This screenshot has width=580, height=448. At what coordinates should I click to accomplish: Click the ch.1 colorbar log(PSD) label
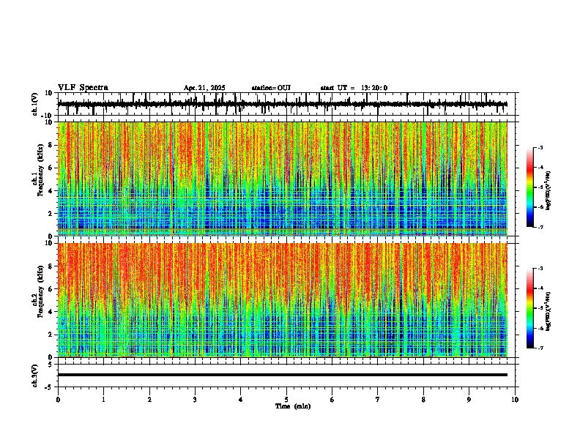pos(549,190)
